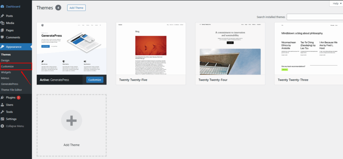
Task: Click the Posts pushpin icon
Action: (2, 16)
